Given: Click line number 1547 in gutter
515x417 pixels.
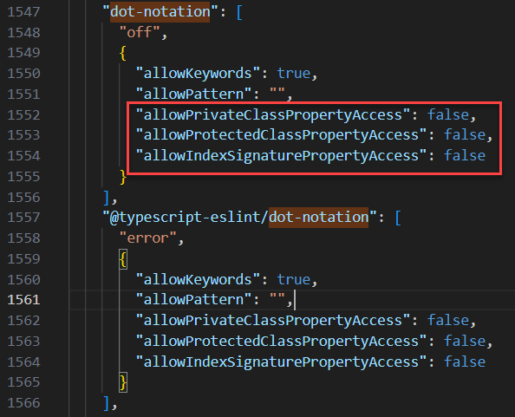Looking at the screenshot, I should click(23, 12).
